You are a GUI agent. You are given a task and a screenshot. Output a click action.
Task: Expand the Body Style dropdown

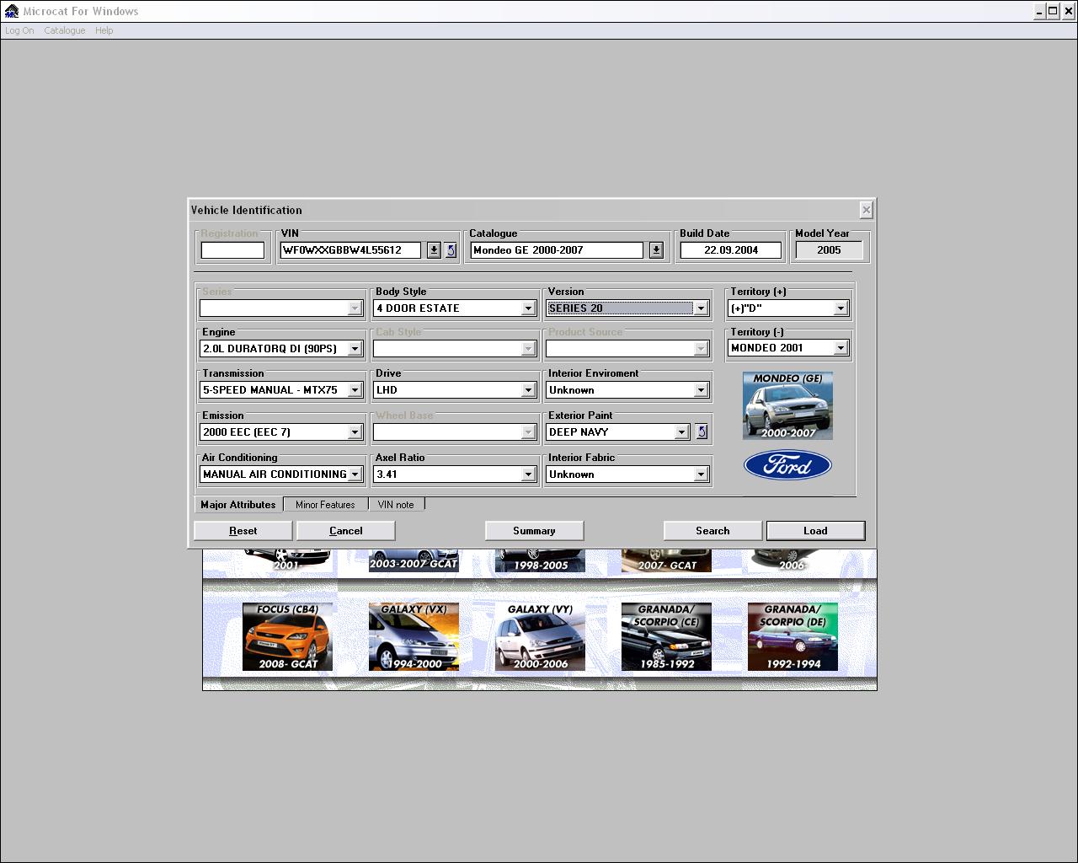(x=528, y=308)
